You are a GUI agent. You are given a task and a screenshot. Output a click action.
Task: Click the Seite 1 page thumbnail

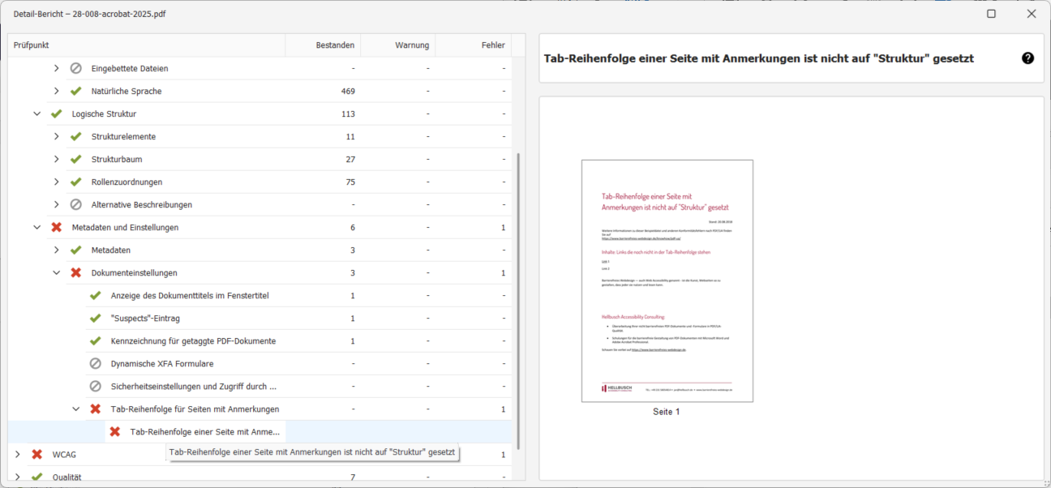(667, 281)
